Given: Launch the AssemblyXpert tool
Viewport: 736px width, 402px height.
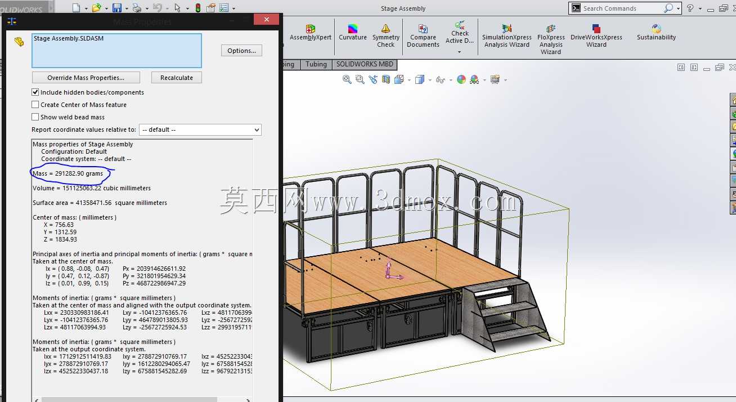Looking at the screenshot, I should click(310, 33).
